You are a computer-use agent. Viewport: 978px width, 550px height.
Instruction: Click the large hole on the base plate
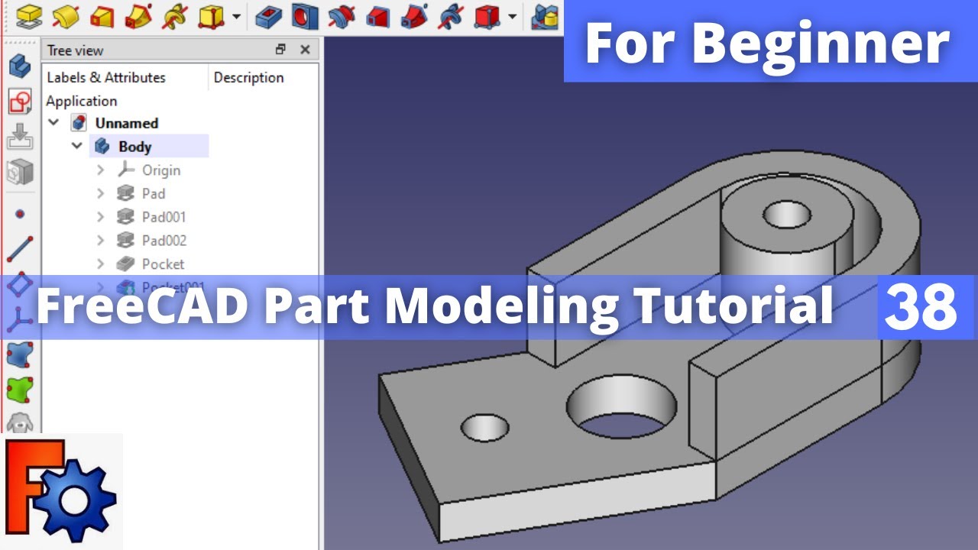(x=621, y=408)
